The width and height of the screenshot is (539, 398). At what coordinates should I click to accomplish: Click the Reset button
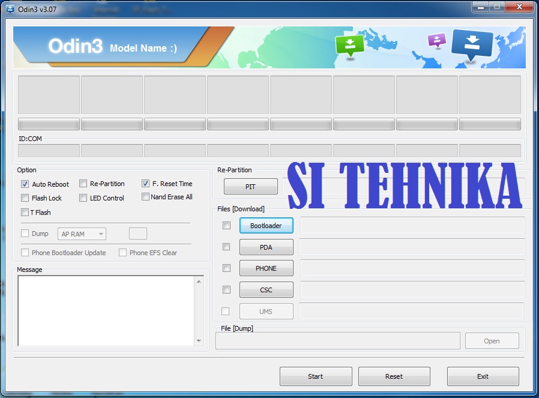[x=394, y=376]
